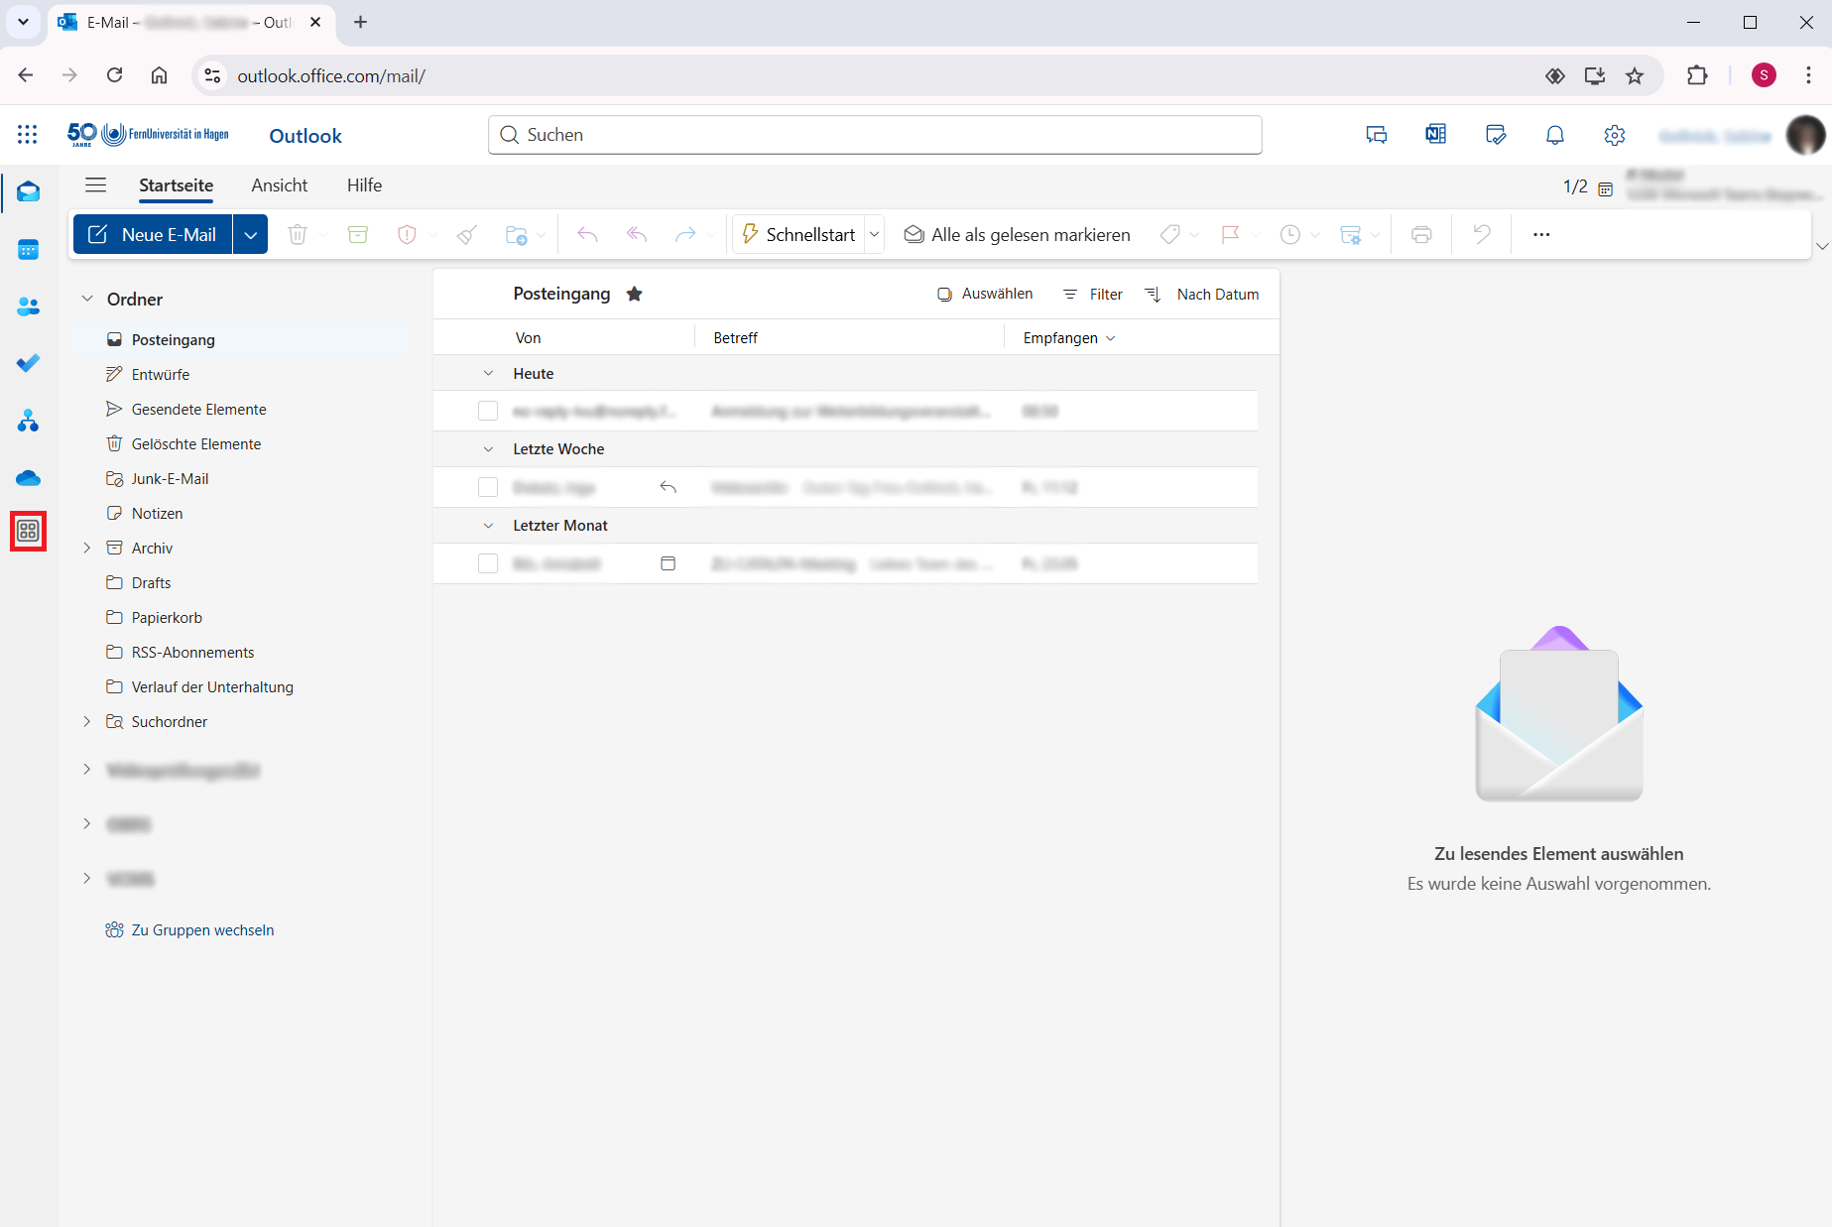Click the Snooze clock icon
Image resolution: width=1832 pixels, height=1227 pixels.
[x=1290, y=235]
